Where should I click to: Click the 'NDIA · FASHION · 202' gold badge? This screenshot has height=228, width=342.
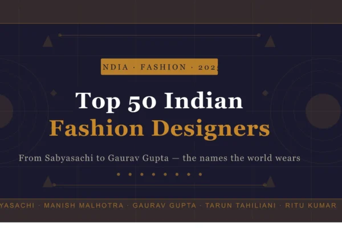point(159,67)
